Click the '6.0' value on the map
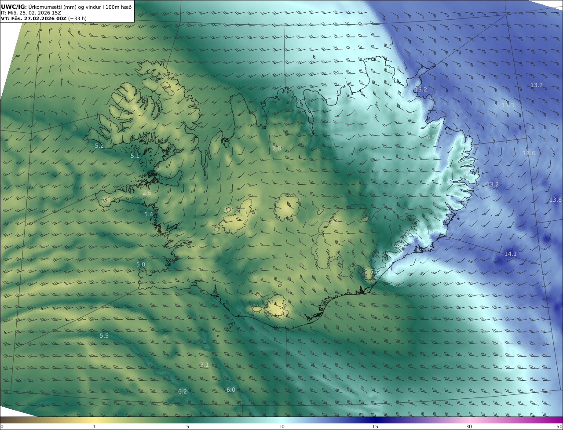This screenshot has height=430, width=563. tap(231, 390)
